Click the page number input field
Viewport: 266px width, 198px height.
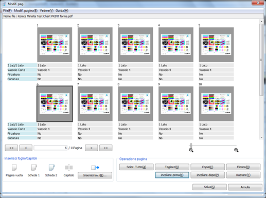pos(50,148)
